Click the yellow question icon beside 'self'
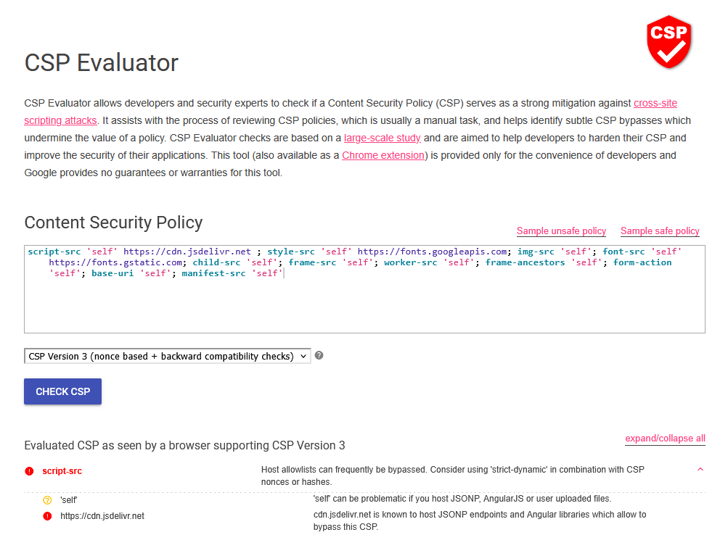The width and height of the screenshot is (728, 548). pos(47,499)
